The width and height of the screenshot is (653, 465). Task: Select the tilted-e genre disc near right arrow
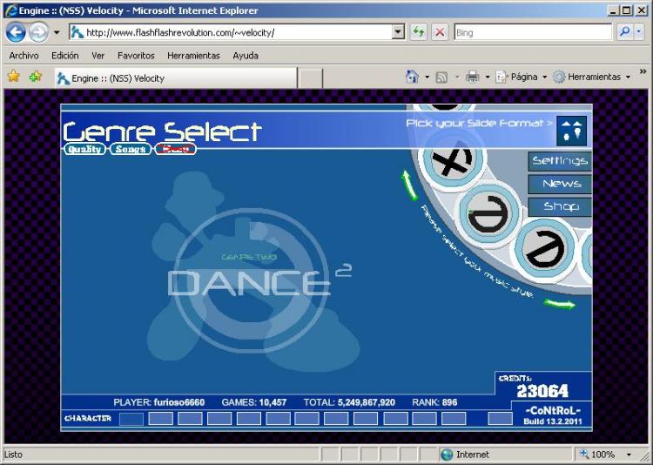pos(546,248)
